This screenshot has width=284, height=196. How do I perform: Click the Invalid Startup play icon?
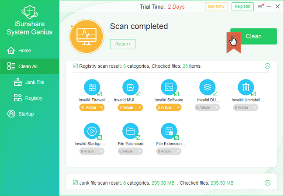[92, 131]
